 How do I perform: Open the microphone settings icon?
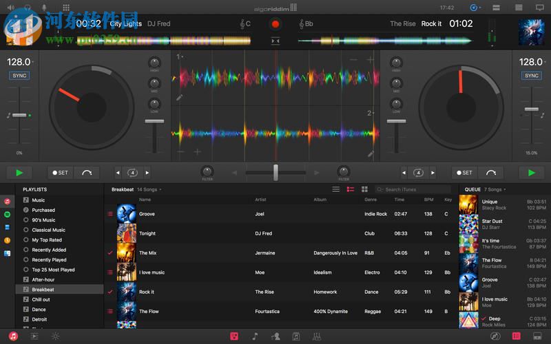44,8
